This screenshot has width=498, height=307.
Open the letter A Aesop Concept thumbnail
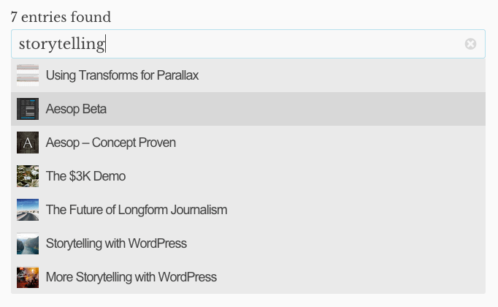(28, 143)
